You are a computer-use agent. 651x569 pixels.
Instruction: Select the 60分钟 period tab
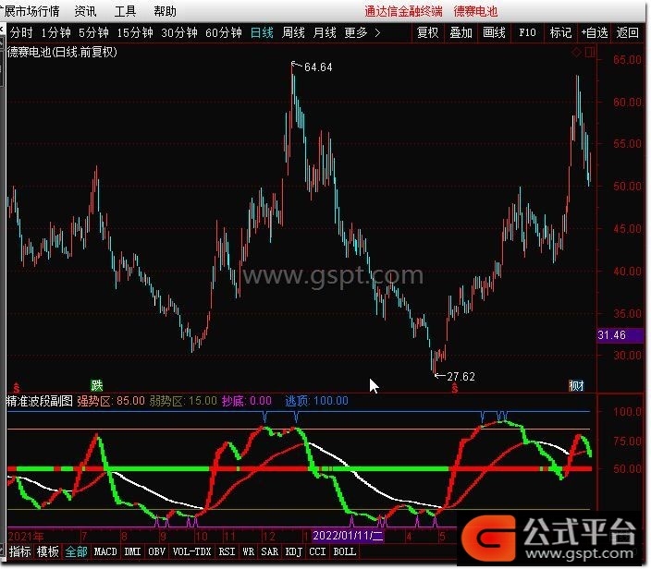tap(224, 32)
